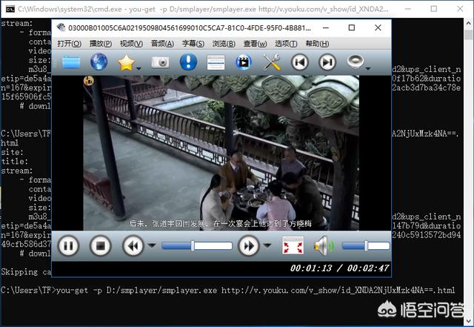Open the 视频(V) menu
The width and height of the screenshot is (474, 327).
131,44
